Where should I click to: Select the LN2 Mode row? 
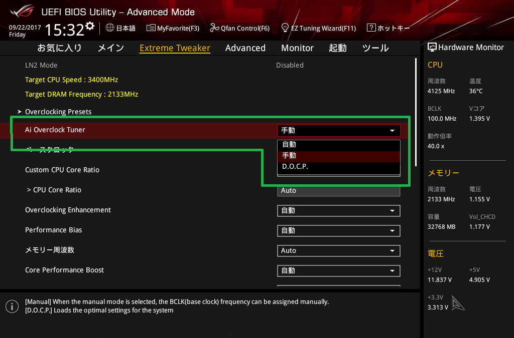tap(210, 65)
